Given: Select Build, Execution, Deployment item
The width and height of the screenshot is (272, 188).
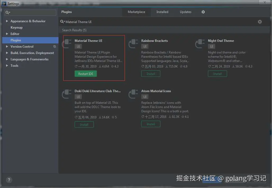Looking at the screenshot, I should pos(32,53).
